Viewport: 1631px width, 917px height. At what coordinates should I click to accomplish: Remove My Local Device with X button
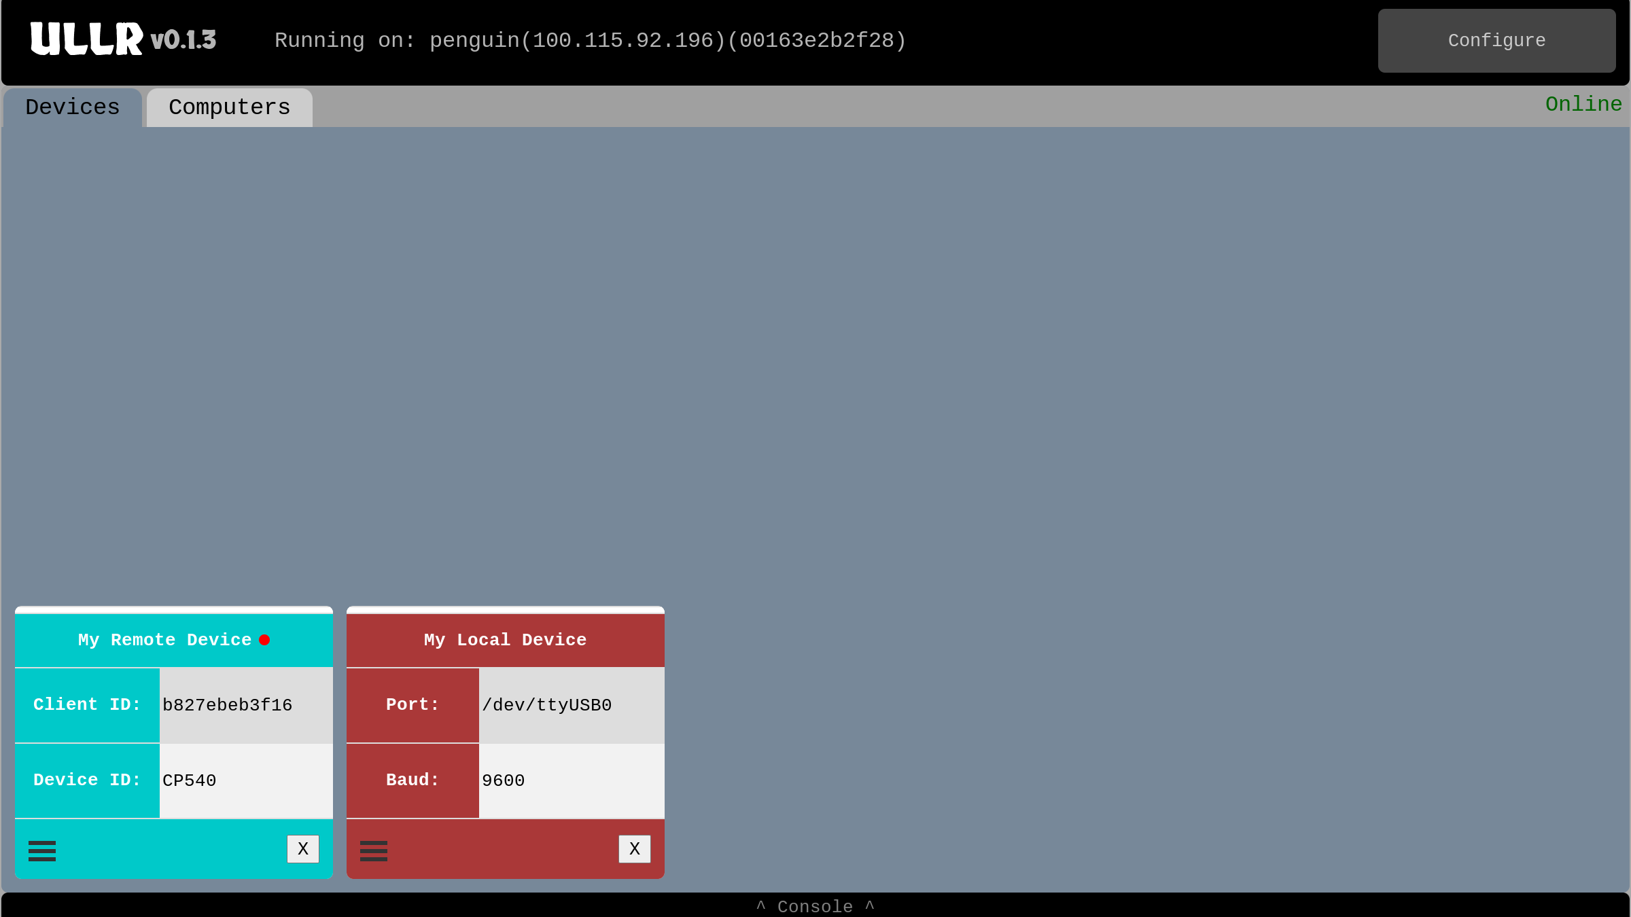tap(635, 849)
